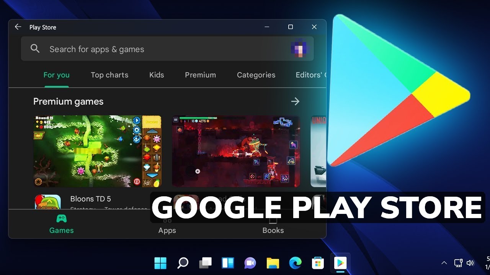Screen dimensions: 490x275
Task: Focus the Search for apps & games field
Action: (167, 49)
